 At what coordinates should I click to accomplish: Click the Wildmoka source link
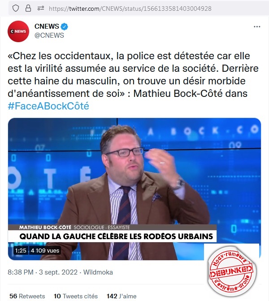[x=98, y=272]
